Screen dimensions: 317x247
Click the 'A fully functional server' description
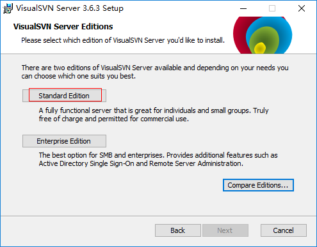point(154,115)
